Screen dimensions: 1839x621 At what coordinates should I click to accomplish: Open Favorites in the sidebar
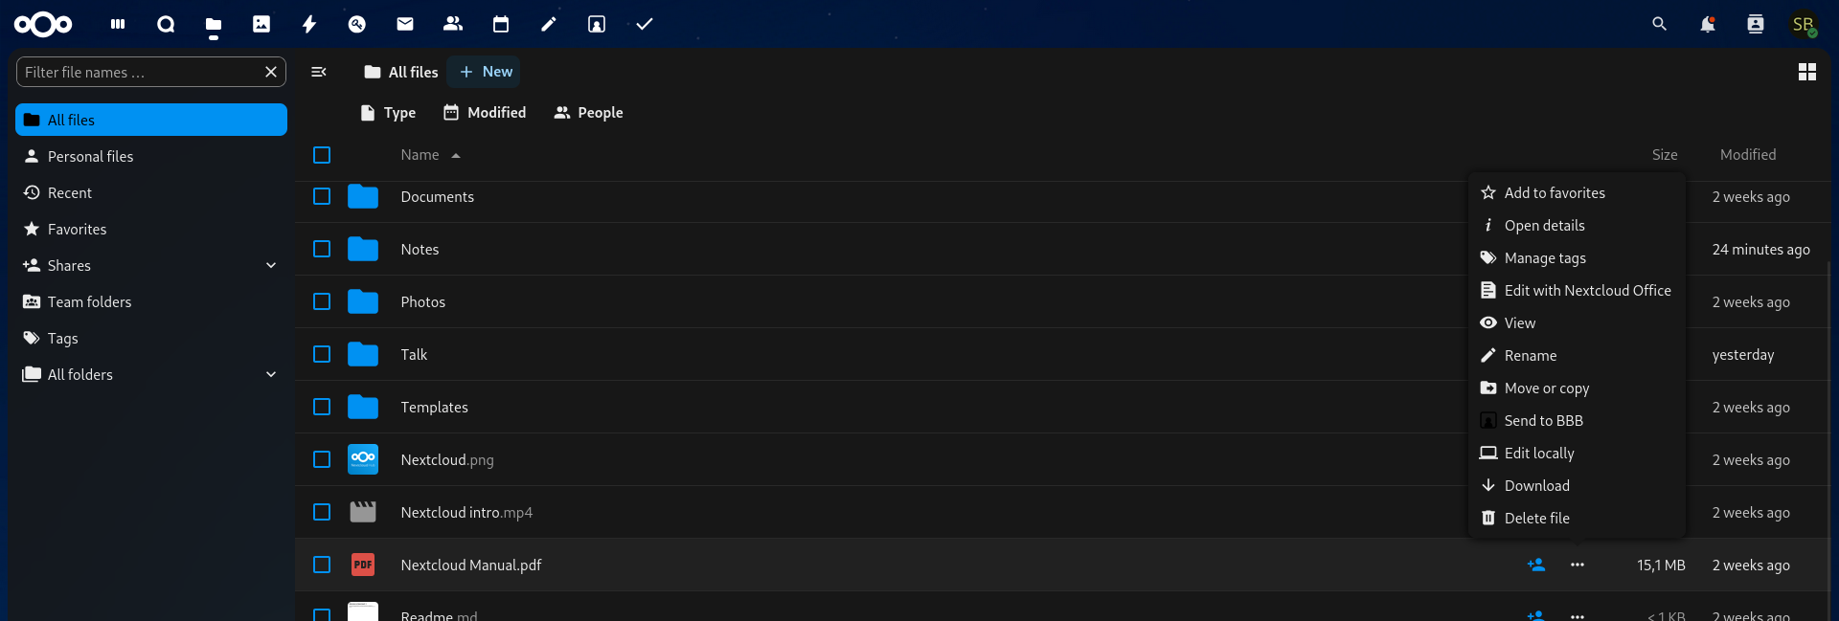[77, 229]
